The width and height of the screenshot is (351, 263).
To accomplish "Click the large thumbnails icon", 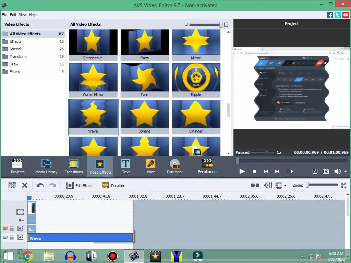I will tap(226, 25).
